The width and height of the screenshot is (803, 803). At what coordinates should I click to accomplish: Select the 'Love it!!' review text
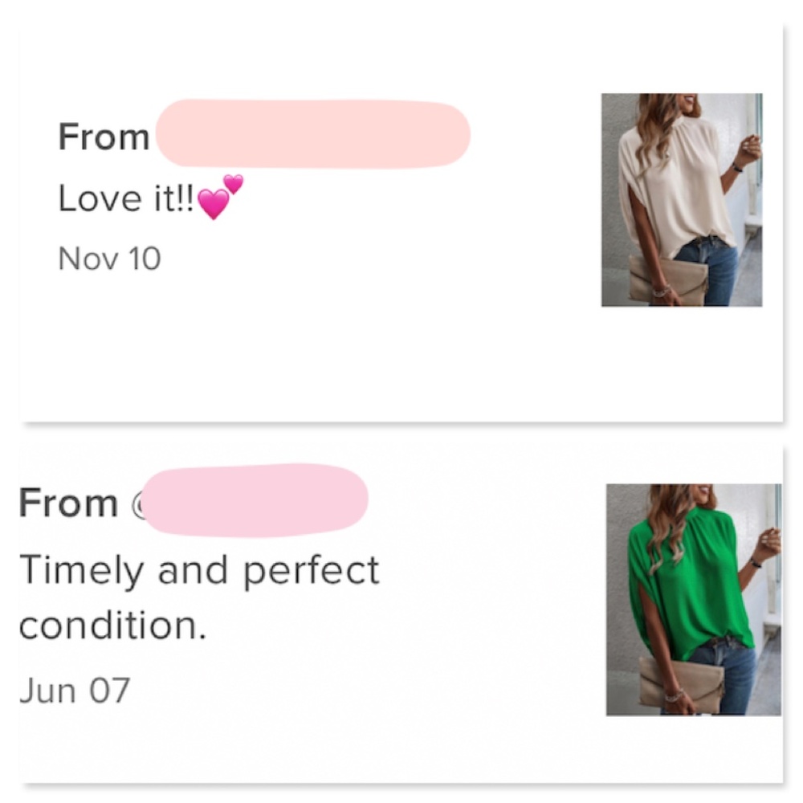tap(126, 198)
